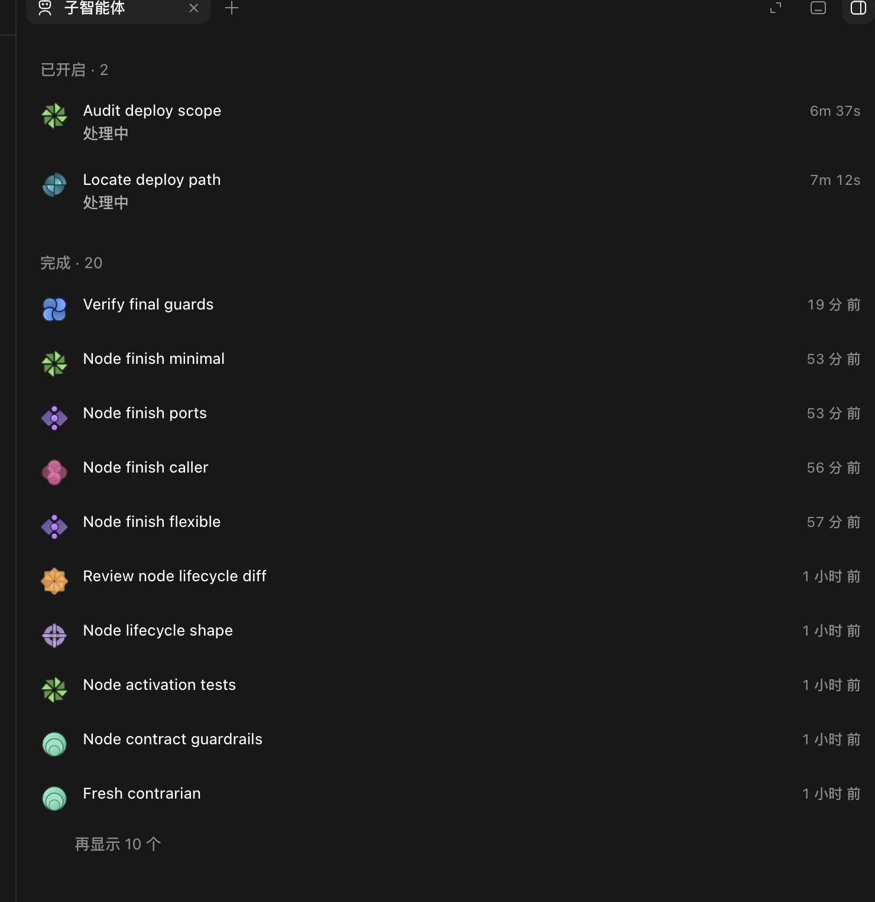Click the Verify final guards blue icon

pos(54,310)
